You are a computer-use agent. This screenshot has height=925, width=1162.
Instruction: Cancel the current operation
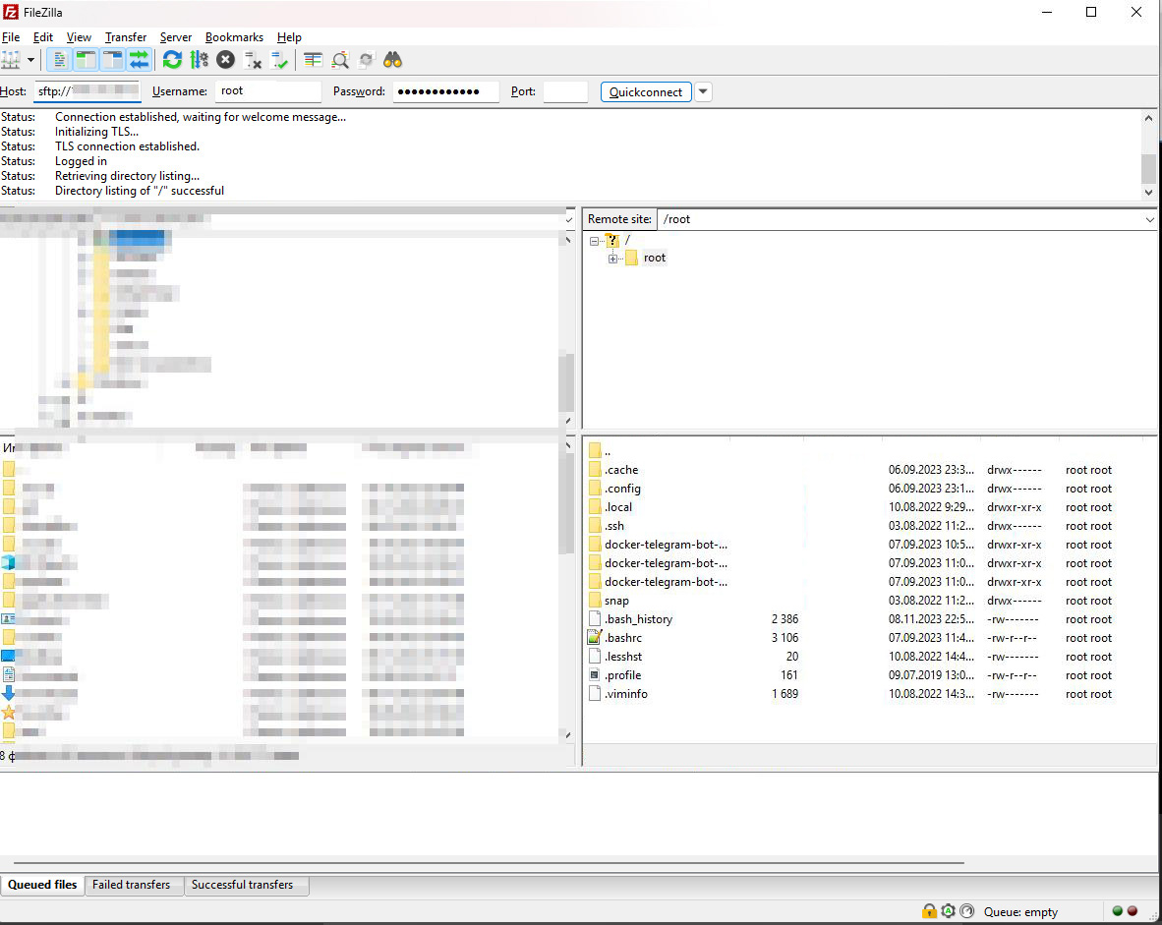coord(225,60)
